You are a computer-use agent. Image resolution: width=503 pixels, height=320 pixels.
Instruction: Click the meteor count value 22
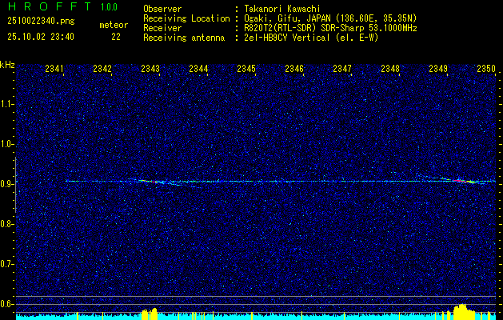click(x=116, y=37)
